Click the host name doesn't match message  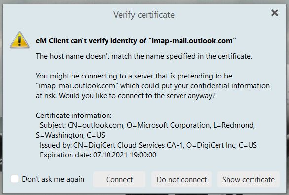coord(144,56)
